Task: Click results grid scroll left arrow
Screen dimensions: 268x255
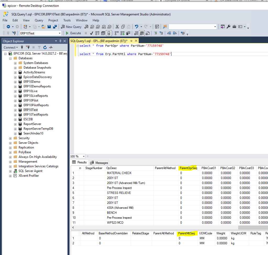Action: click(x=73, y=227)
